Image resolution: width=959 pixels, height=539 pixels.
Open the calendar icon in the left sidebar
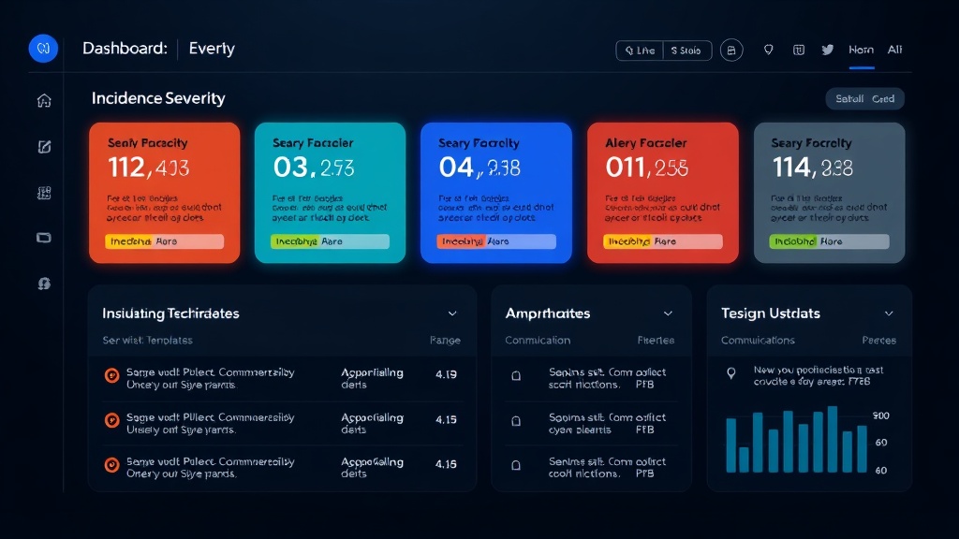(x=43, y=192)
